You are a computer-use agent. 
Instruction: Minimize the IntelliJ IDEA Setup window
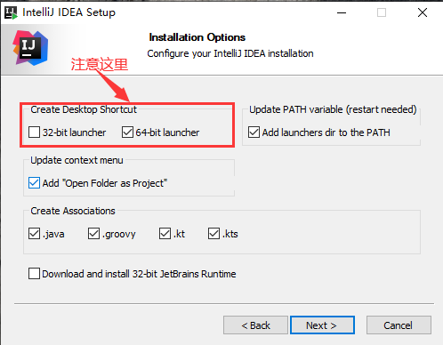[x=342, y=12]
